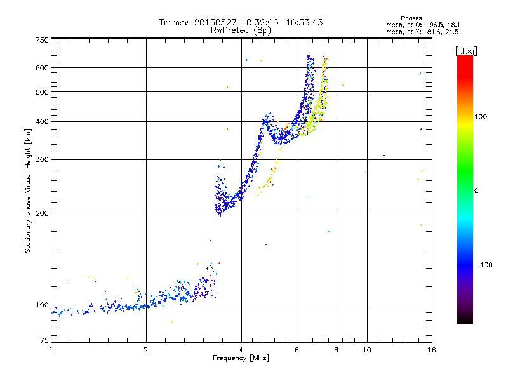
Task: Click the black bottom of the phase colorbar
Action: [x=465, y=319]
